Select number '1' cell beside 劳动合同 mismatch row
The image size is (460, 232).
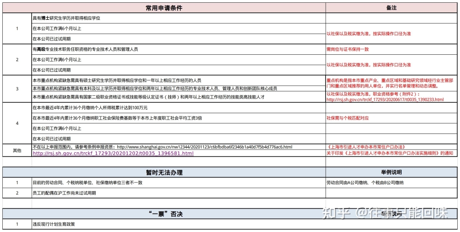[x=17, y=183]
